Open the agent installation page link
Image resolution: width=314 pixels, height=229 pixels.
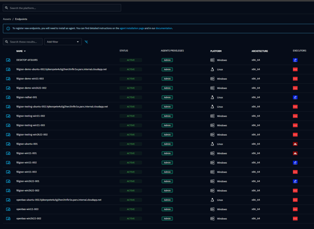tap(132, 29)
